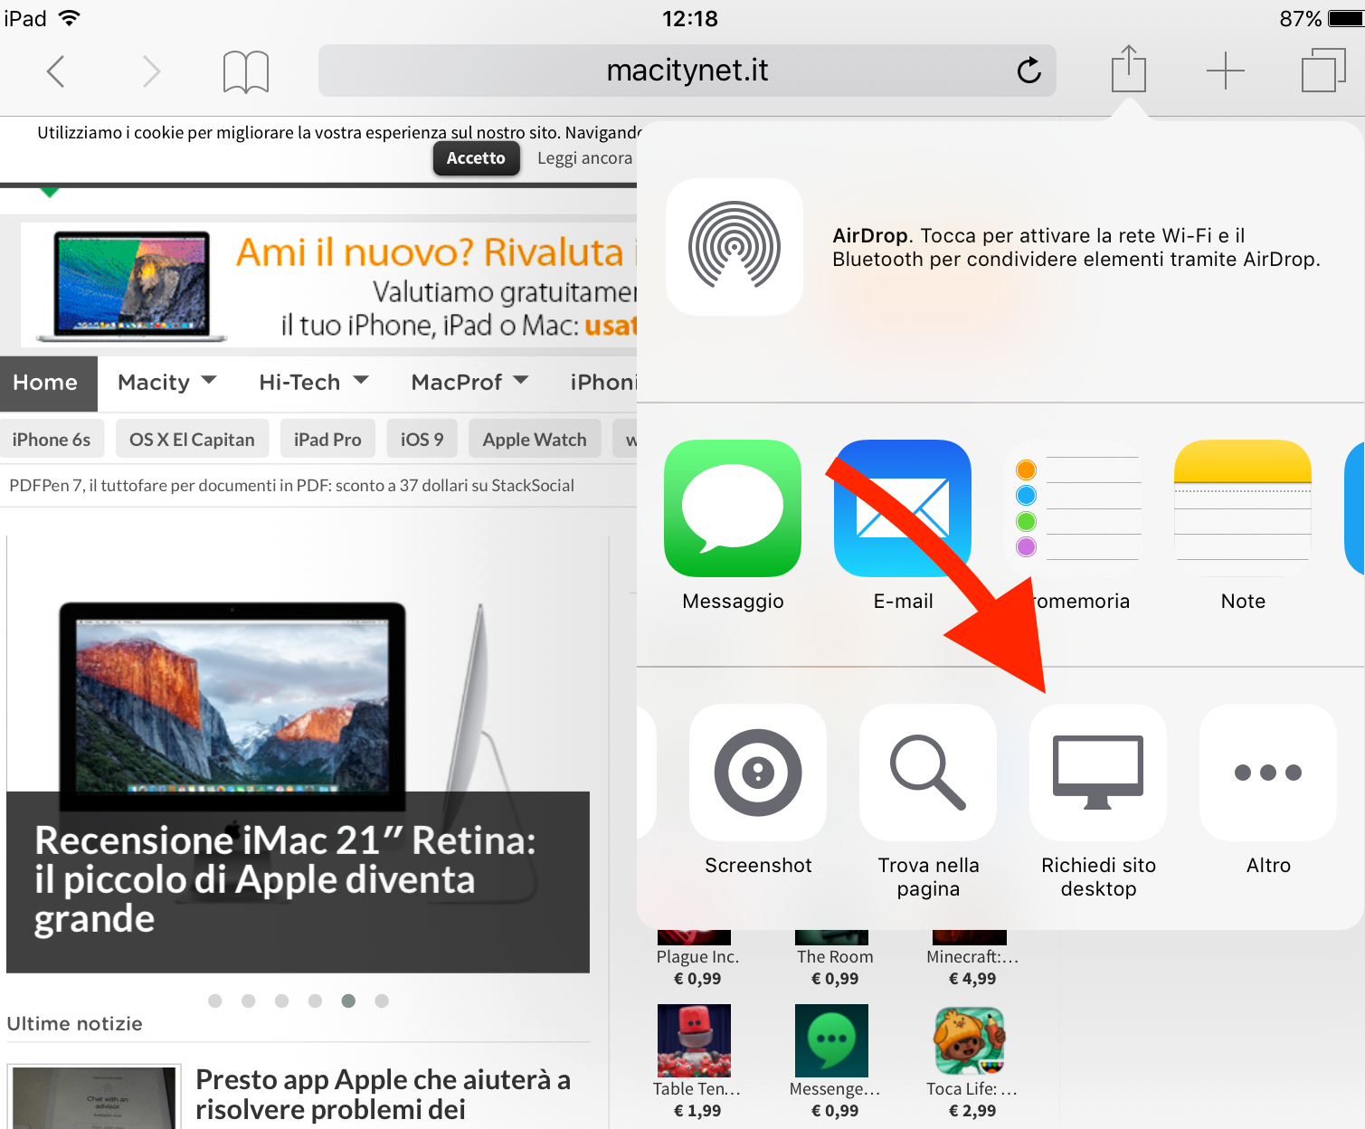Viewport: 1365px width, 1129px height.
Task: Tap the Share icon in toolbar
Action: tap(1129, 68)
